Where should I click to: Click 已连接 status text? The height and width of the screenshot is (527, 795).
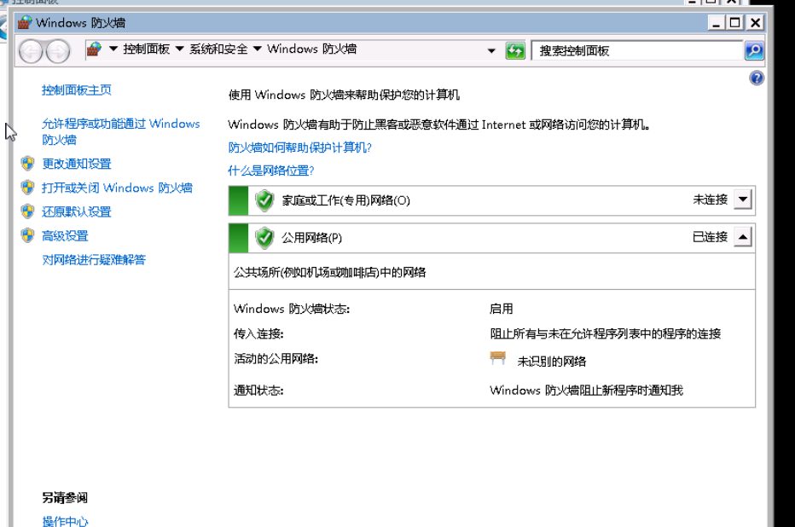[x=711, y=237]
